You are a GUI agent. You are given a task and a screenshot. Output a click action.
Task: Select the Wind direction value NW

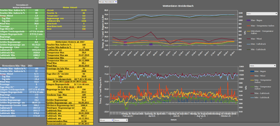coord(84,29)
